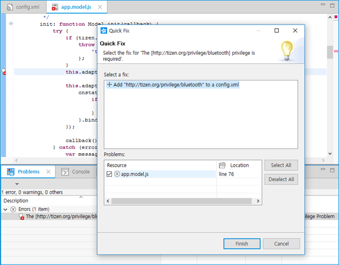The width and height of the screenshot is (339, 265).
Task: Click the privilege error entry in Problems
Action: coord(58,216)
